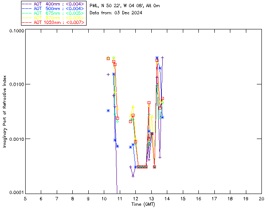Click the purple plus marker near hour 14
Screen dimensions: 269x215
point(163,58)
